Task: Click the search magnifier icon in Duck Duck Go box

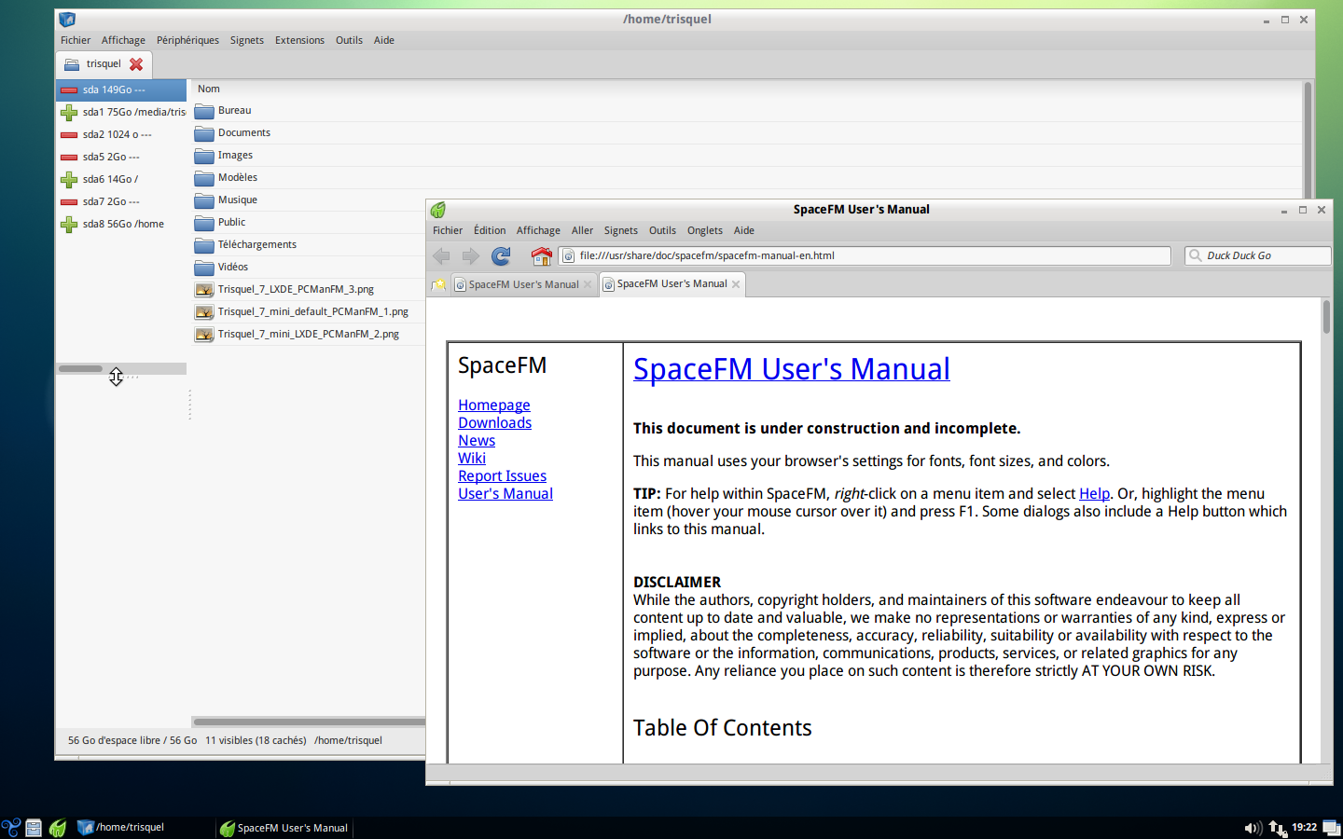Action: [1196, 255]
